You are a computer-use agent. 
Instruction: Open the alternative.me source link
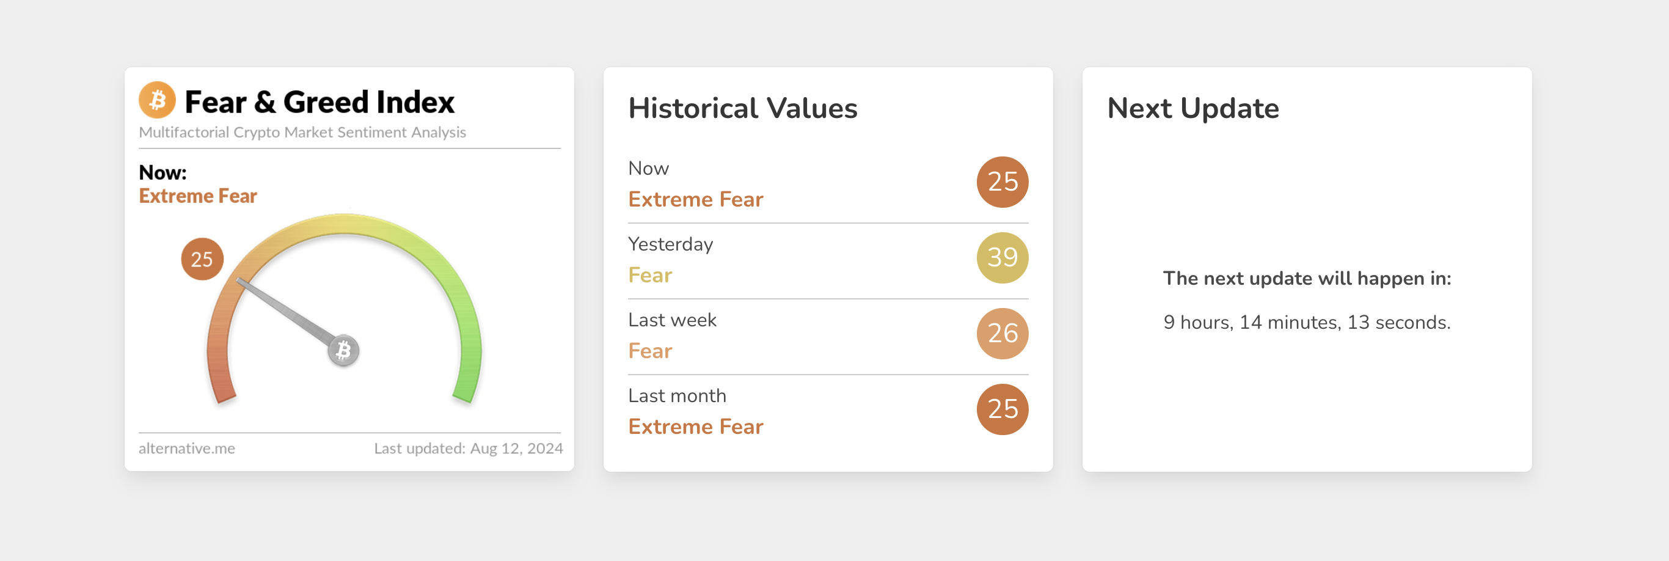tap(186, 449)
